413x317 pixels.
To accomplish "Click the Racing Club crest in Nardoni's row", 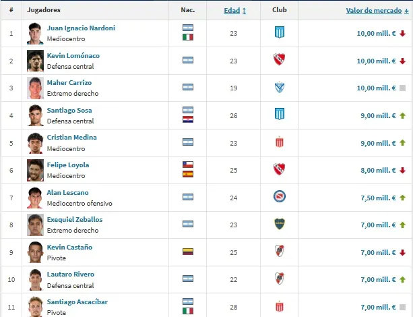I will (279, 32).
